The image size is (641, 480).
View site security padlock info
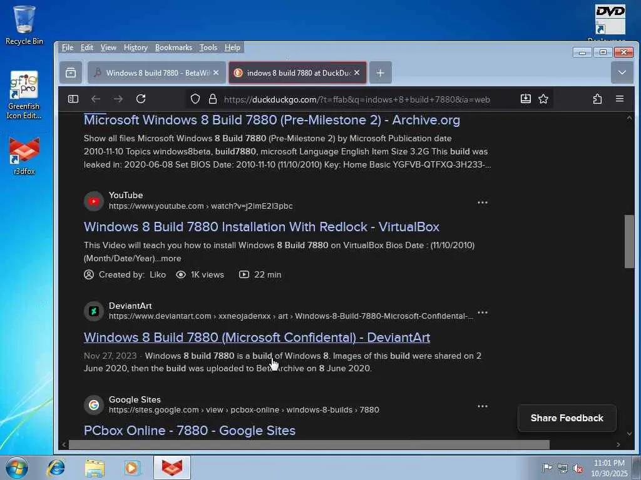pos(213,99)
